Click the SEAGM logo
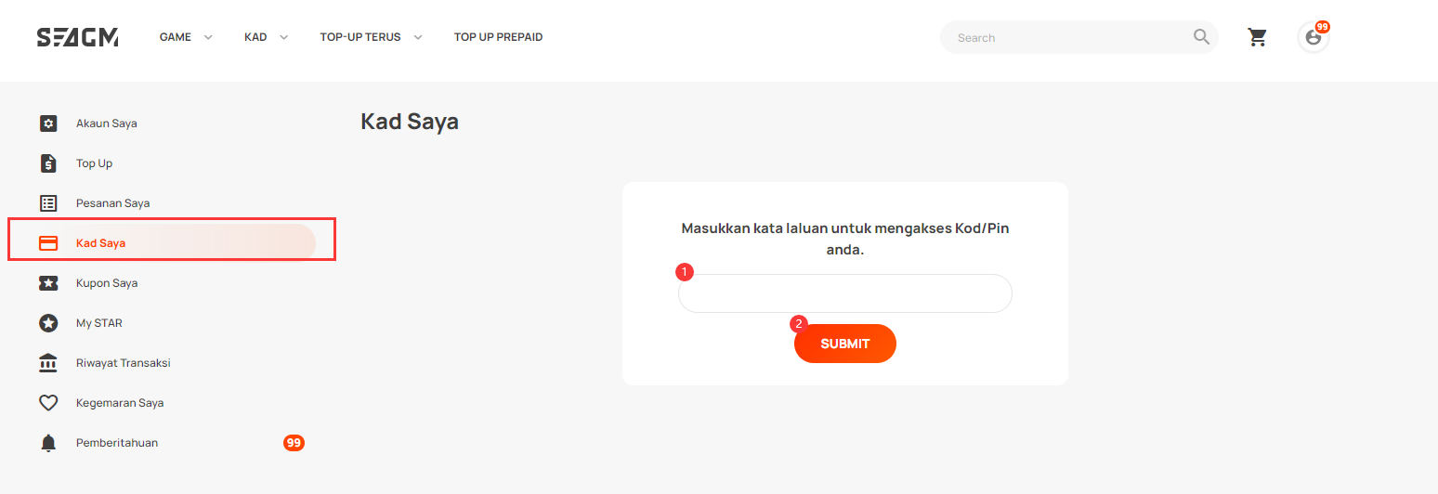 coord(77,37)
